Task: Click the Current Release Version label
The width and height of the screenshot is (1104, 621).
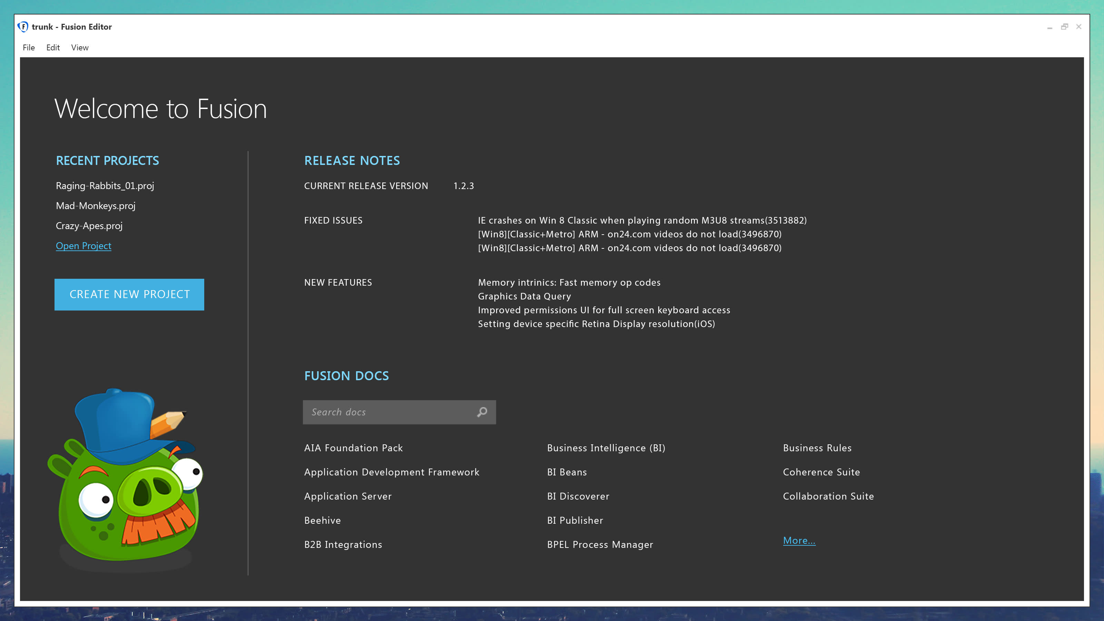Action: coord(366,186)
